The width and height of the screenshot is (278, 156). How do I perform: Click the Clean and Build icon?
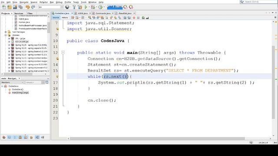tap(80, 7)
